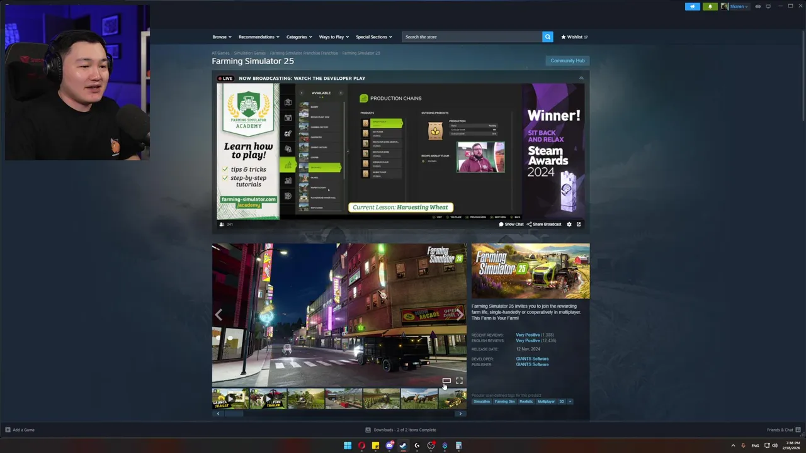This screenshot has height=453, width=806.
Task: Open the publisher GIANTS Software link
Action: (532, 364)
